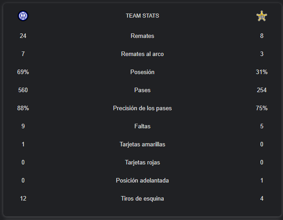Select the Tarjetas rojas label
Image resolution: width=283 pixels, height=220 pixels.
(142, 162)
